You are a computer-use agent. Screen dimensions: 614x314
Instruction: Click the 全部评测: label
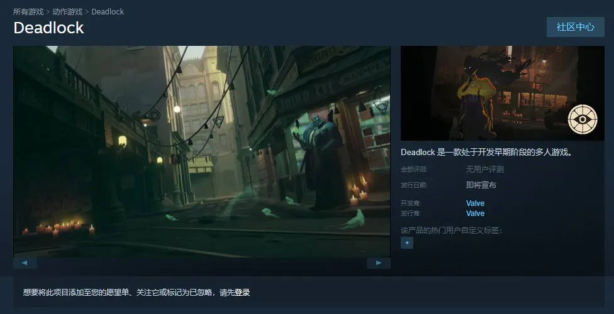(413, 170)
